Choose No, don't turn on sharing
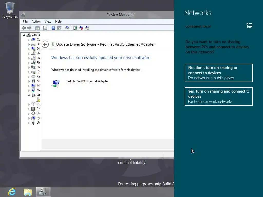Viewport: 263px width, 197px height. (219, 73)
